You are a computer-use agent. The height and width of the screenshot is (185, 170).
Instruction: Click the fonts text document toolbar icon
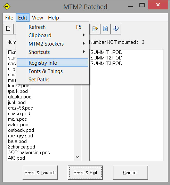(x=105, y=29)
